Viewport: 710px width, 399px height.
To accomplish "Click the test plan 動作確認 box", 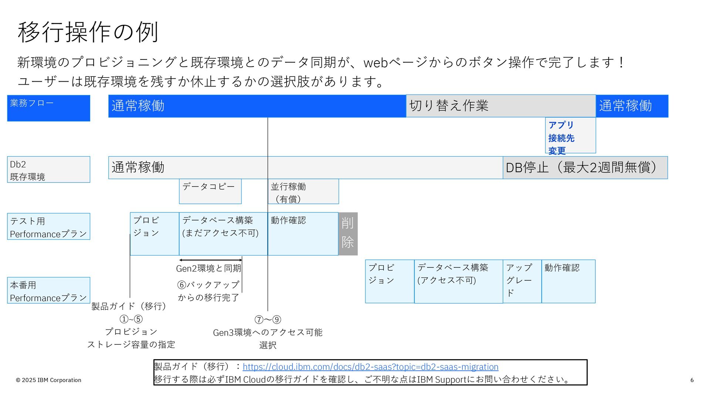I will [302, 233].
